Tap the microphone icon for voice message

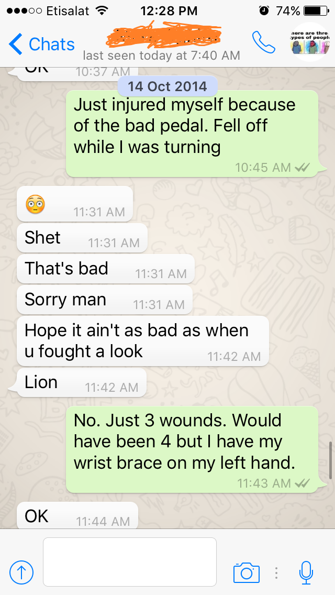click(306, 572)
